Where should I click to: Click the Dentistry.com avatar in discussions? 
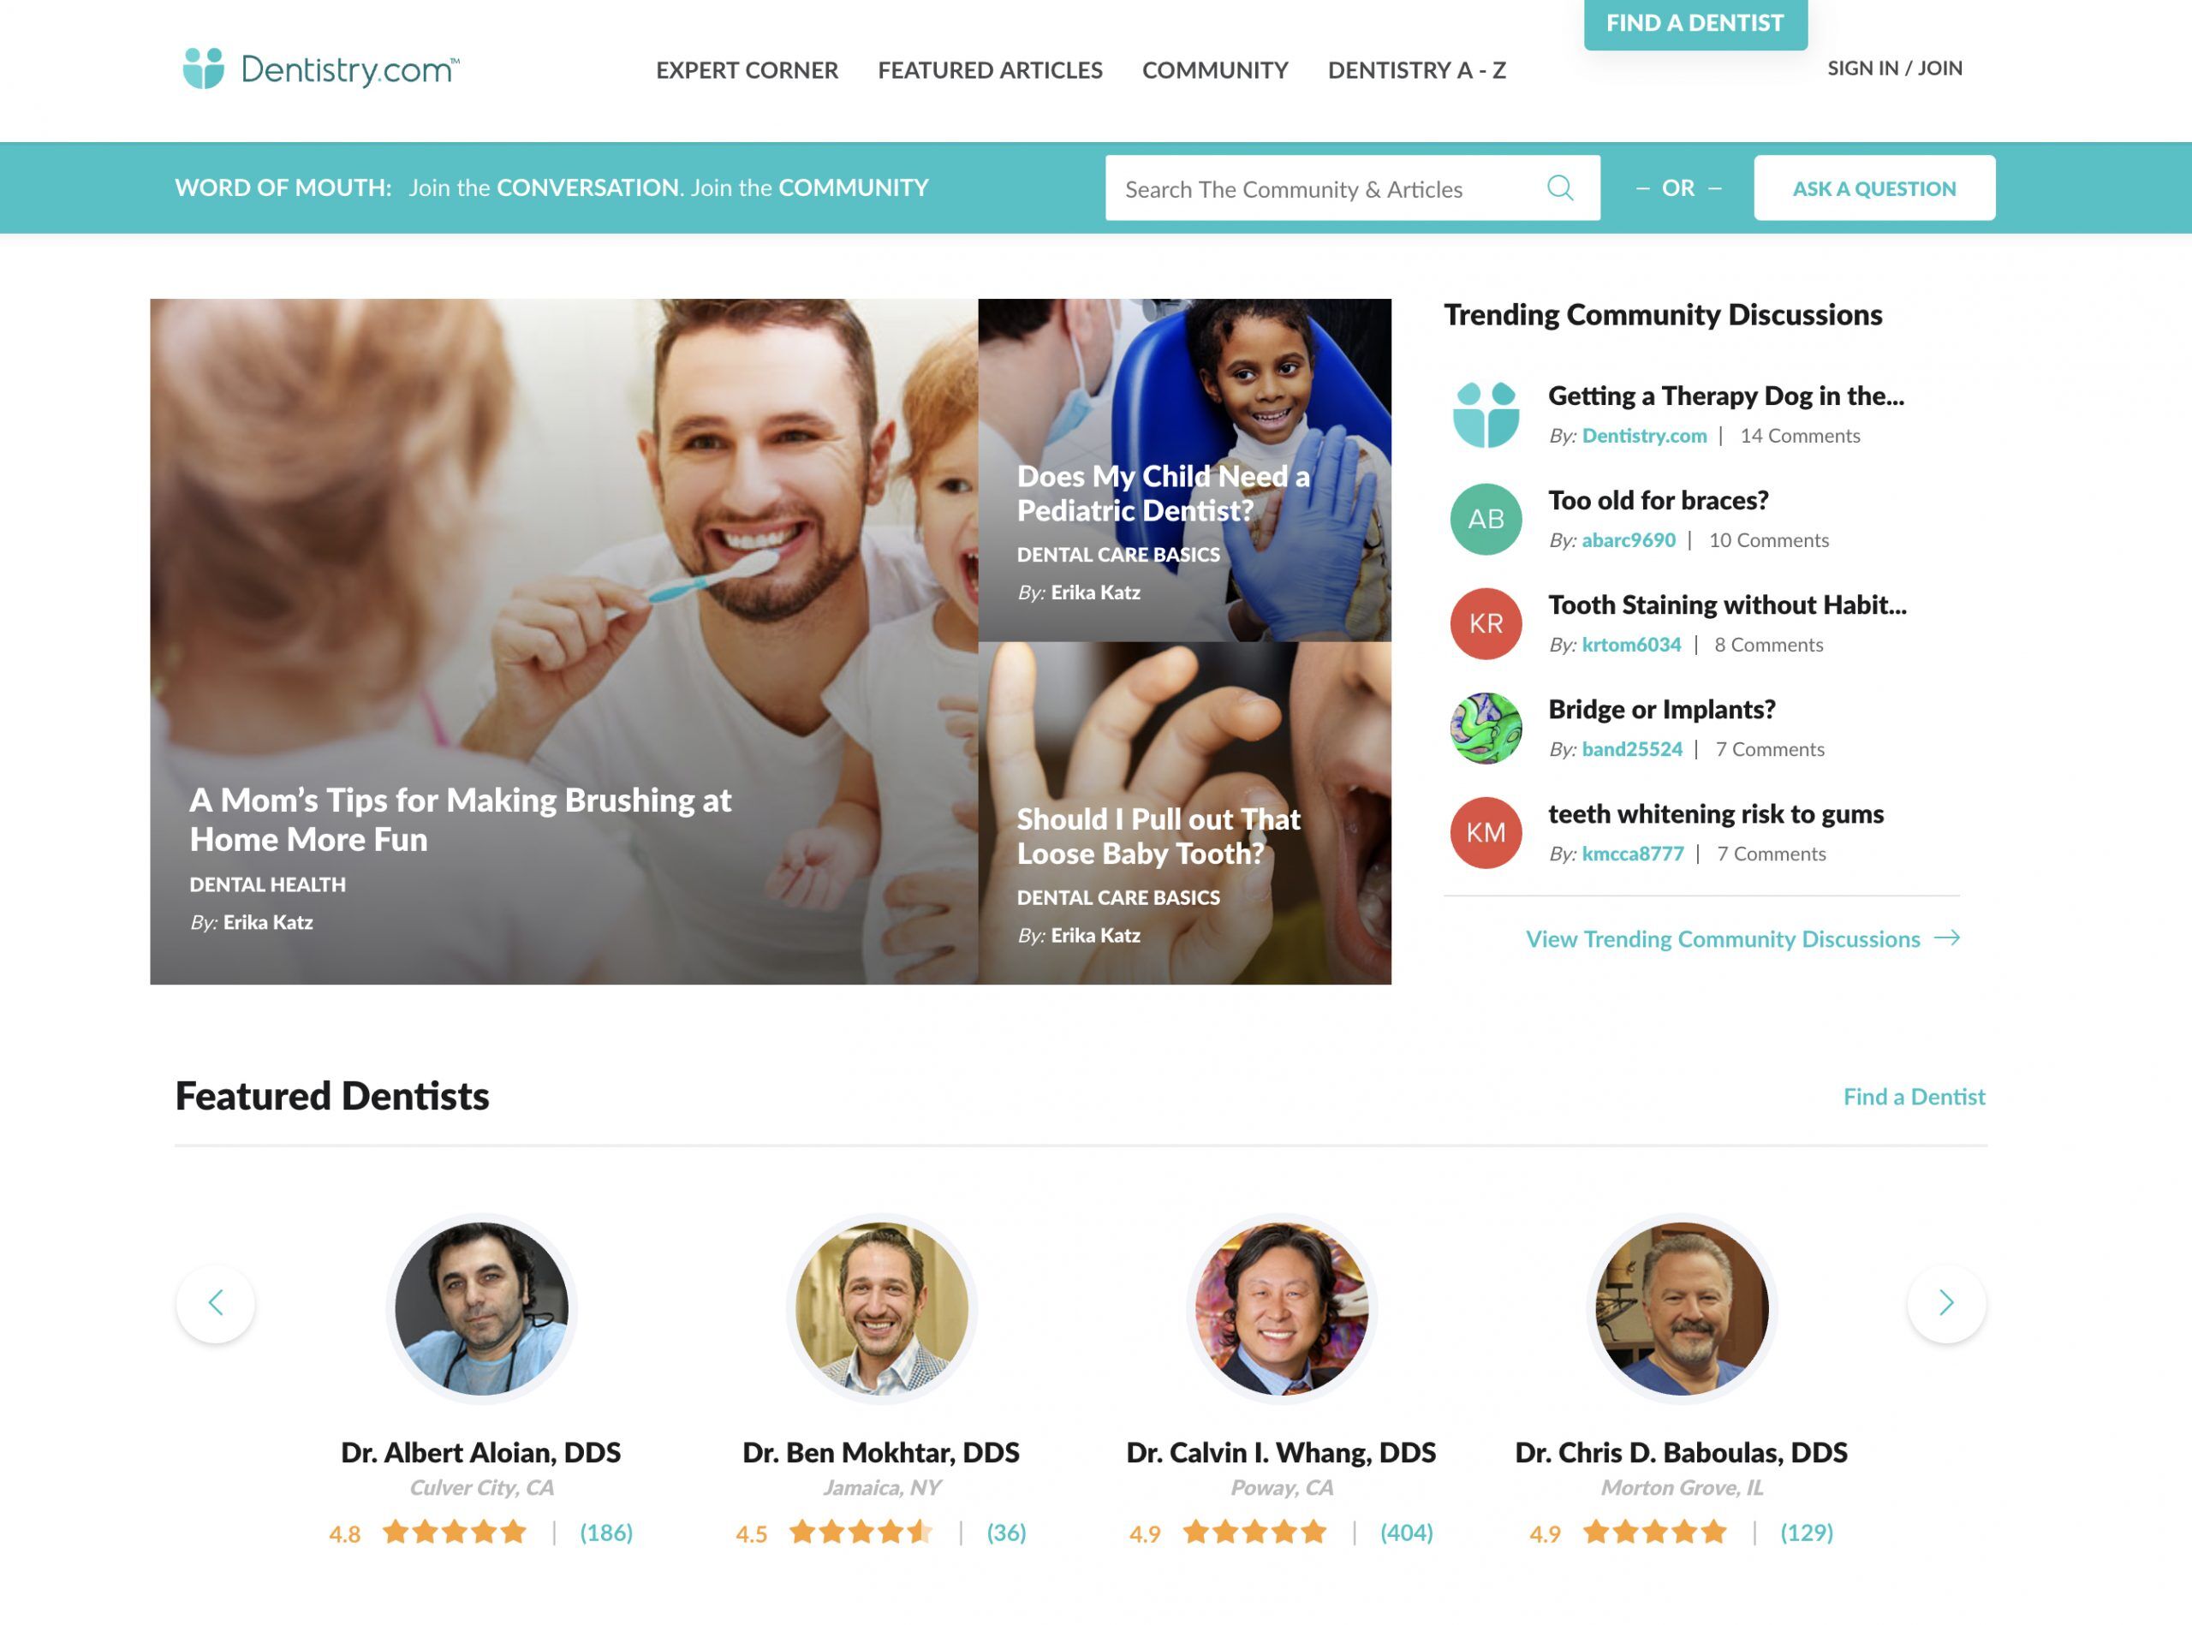pyautogui.click(x=1486, y=415)
